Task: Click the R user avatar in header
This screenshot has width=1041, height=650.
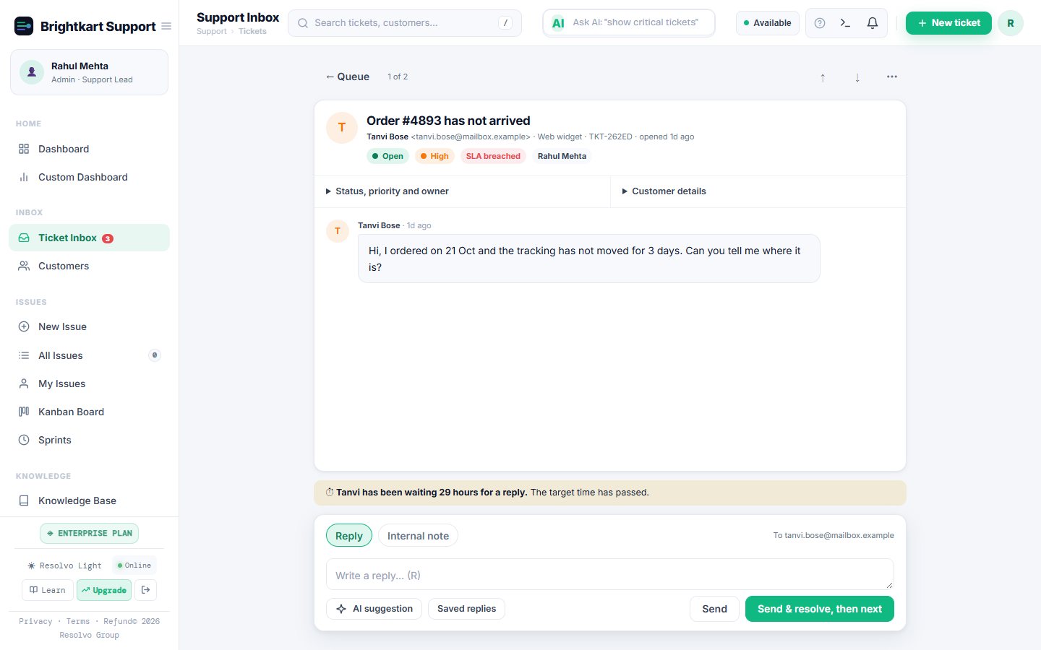Action: point(1011,23)
